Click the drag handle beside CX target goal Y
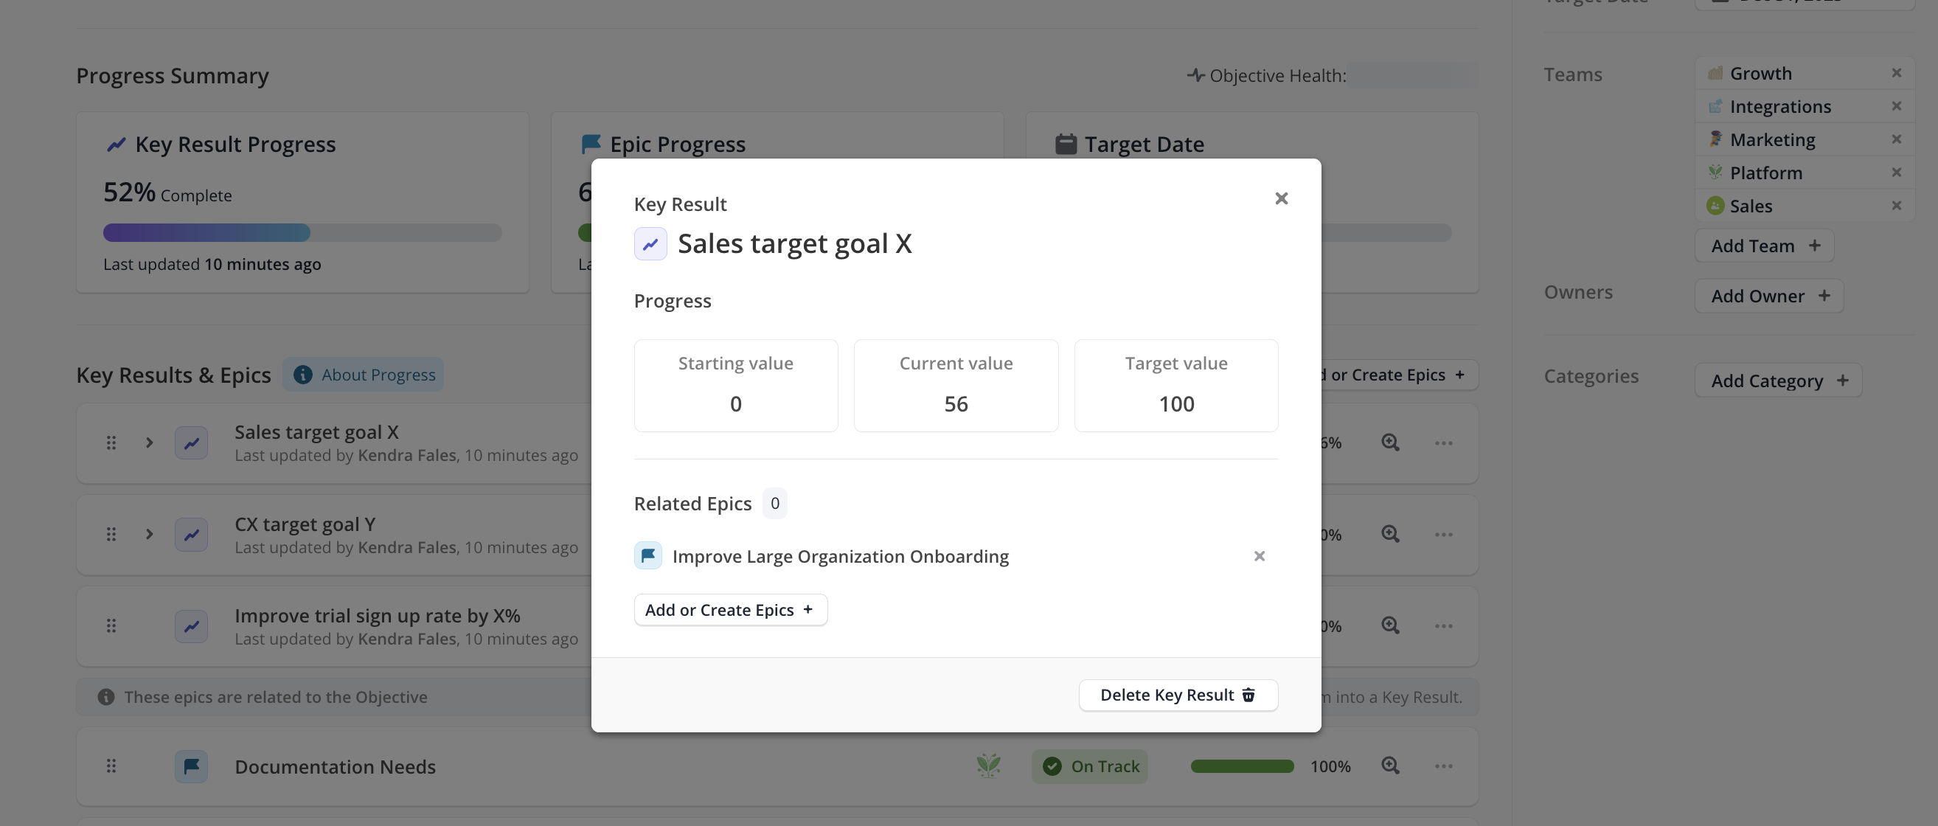Screen dimensions: 1938x826 (x=111, y=534)
